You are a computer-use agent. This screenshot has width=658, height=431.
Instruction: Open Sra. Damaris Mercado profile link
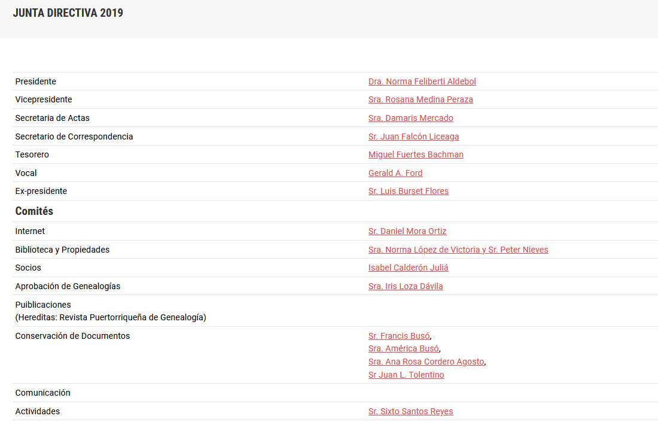tap(410, 118)
